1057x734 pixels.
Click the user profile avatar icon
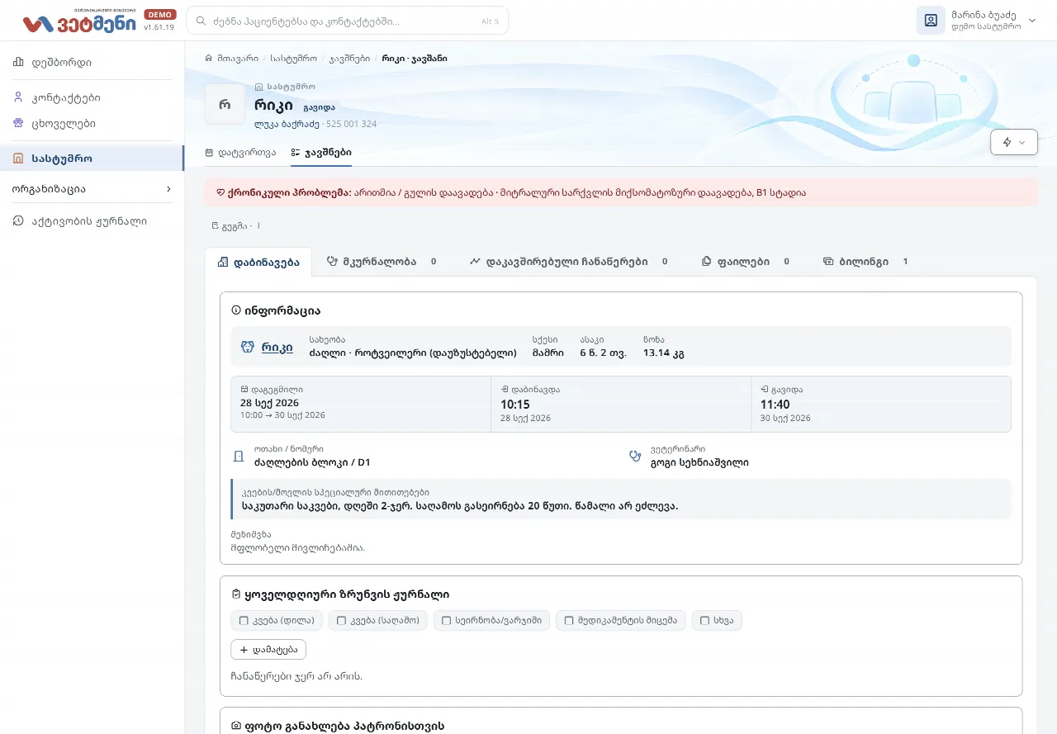(931, 21)
